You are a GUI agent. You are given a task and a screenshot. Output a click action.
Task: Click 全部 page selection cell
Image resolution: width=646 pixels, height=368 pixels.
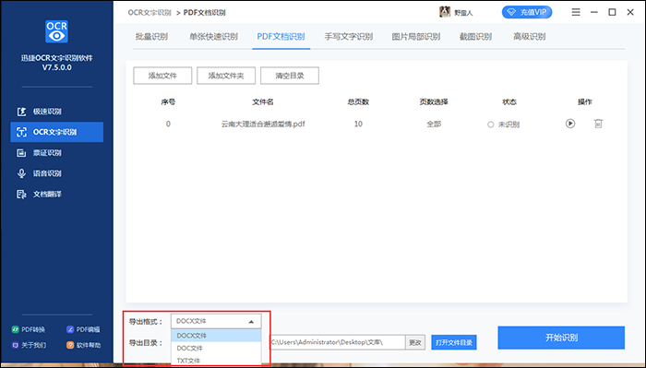point(434,124)
